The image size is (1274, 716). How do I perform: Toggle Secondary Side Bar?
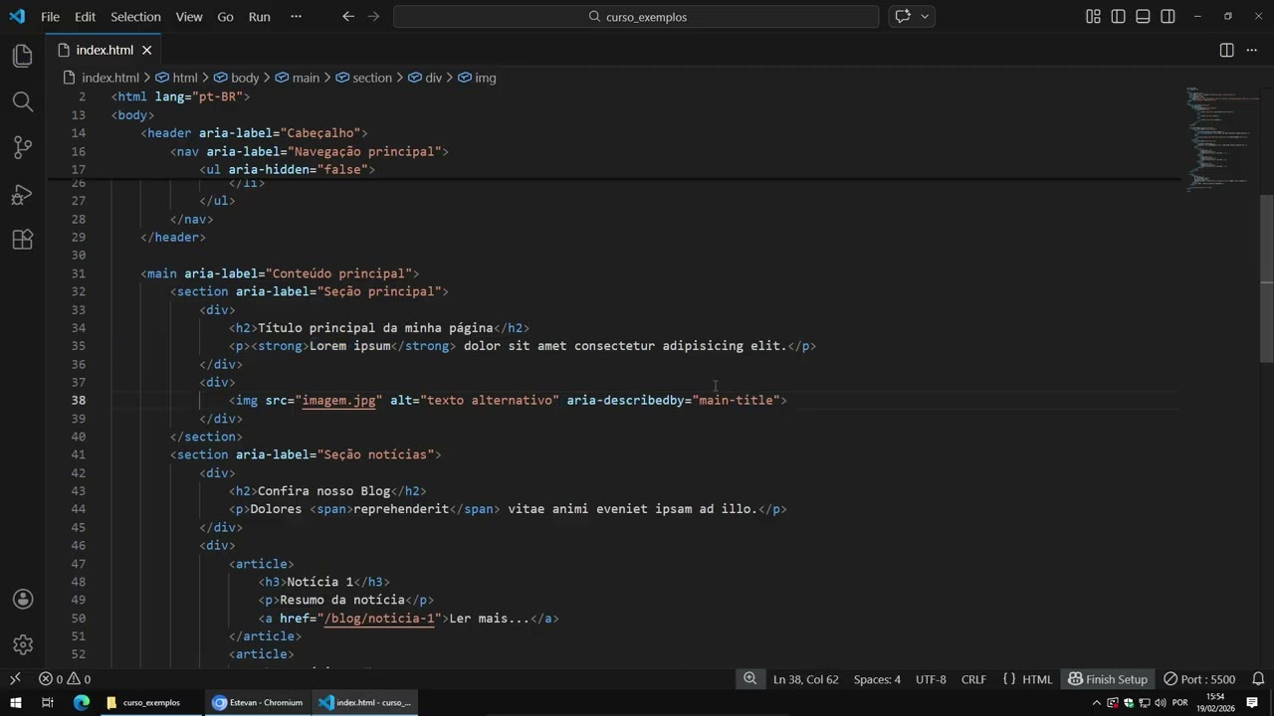coord(1168,16)
